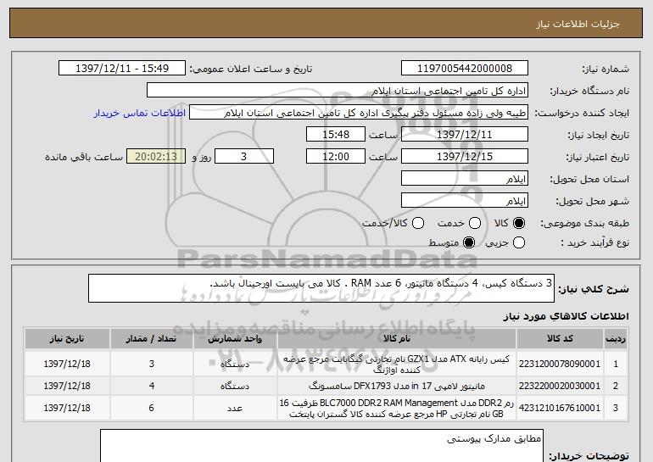Click the request creator name field

pos(359,113)
